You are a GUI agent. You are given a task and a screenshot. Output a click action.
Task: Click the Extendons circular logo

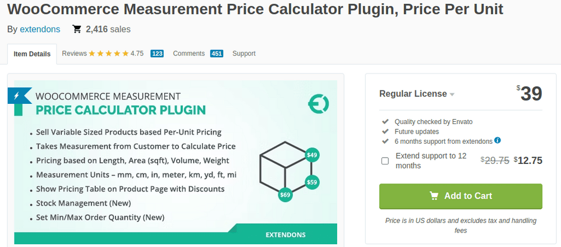coord(318,103)
